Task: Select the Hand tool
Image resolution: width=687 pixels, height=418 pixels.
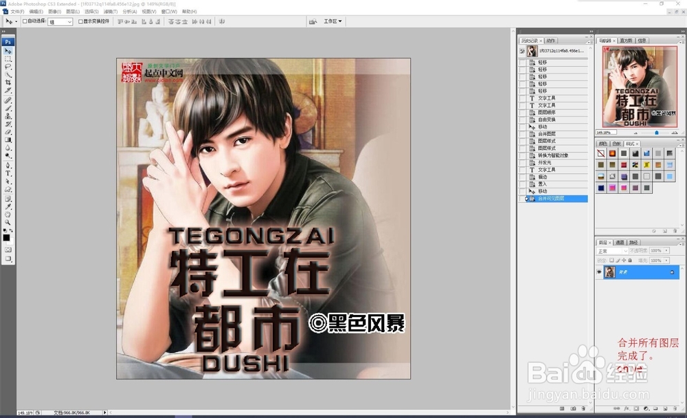Action: pyautogui.click(x=8, y=214)
